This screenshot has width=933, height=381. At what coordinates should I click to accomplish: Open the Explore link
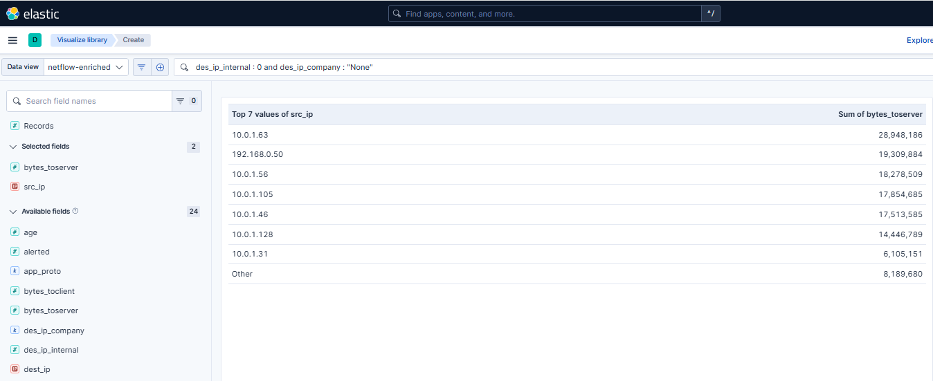coord(919,40)
